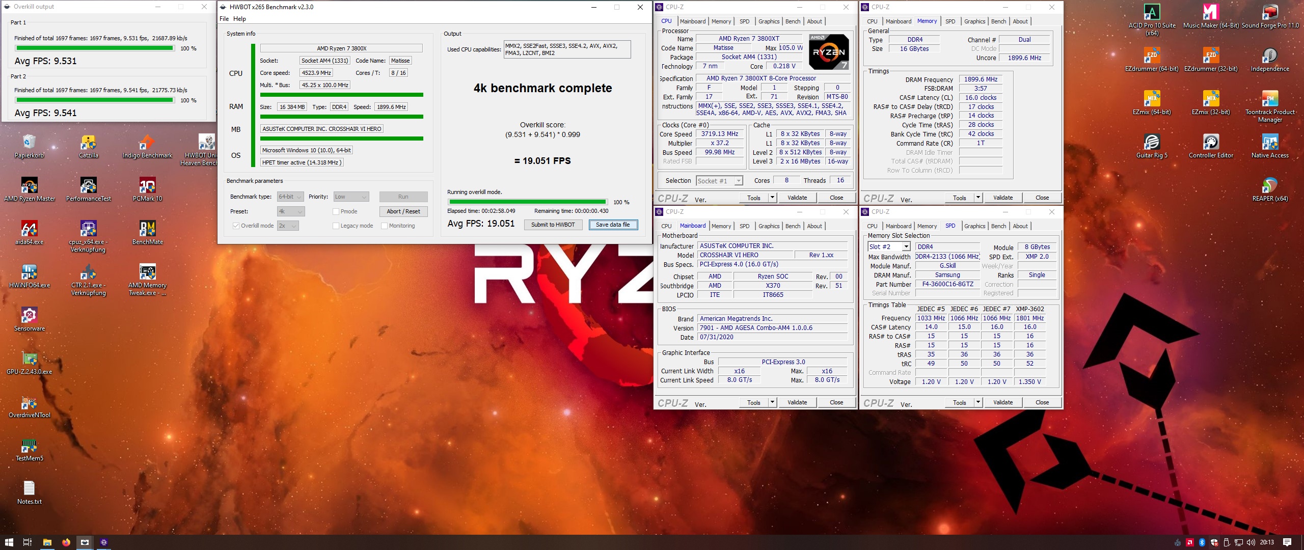Open TestMem5 desktop icon

[x=30, y=449]
